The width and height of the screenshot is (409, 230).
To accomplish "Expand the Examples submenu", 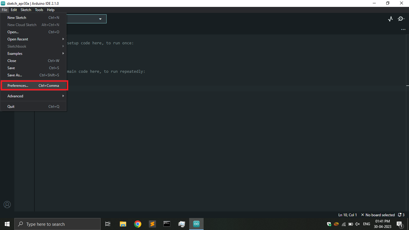I will pyautogui.click(x=15, y=53).
